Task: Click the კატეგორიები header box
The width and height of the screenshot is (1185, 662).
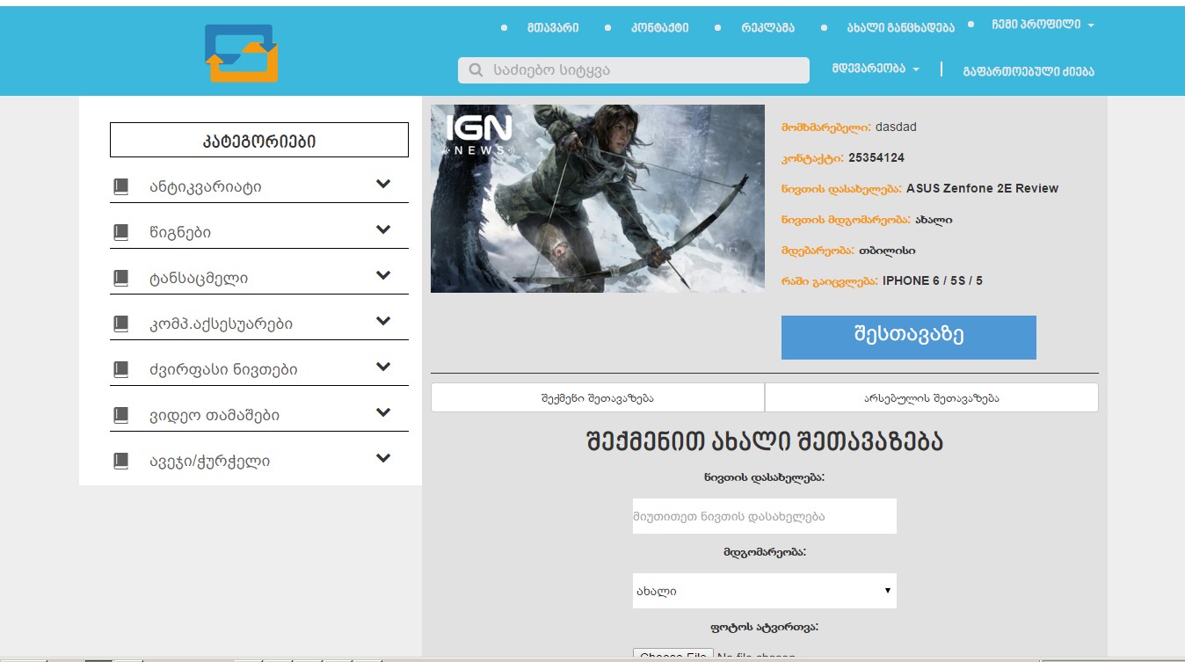Action: tap(259, 140)
